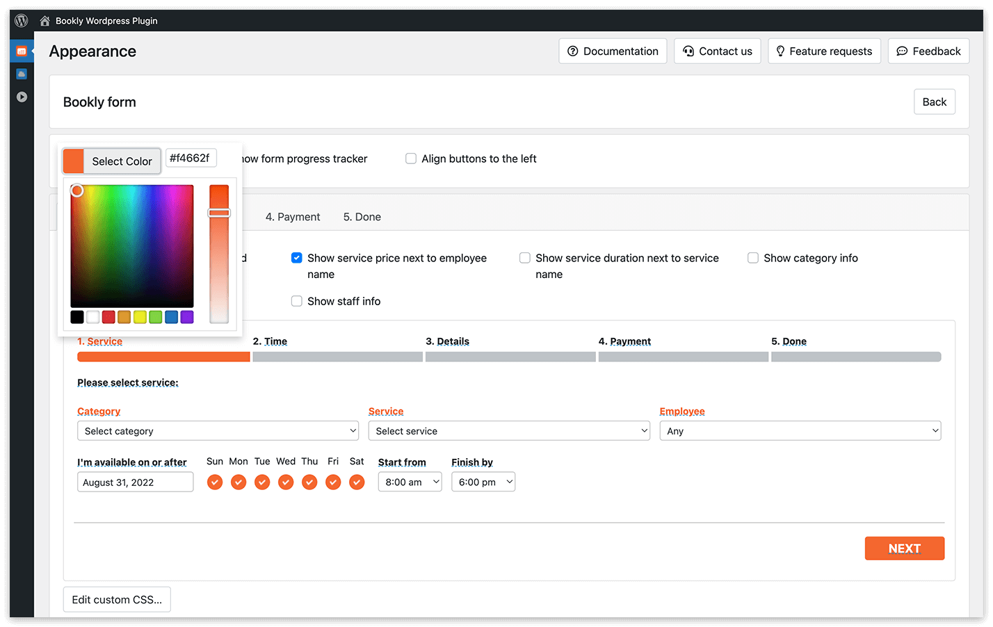Toggle the Wednesday availability check circle
Viewport: 993px width, 627px height.
(286, 482)
